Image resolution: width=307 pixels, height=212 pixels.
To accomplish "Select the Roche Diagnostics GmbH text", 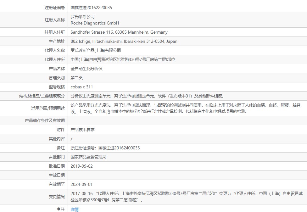I will click(x=95, y=23).
